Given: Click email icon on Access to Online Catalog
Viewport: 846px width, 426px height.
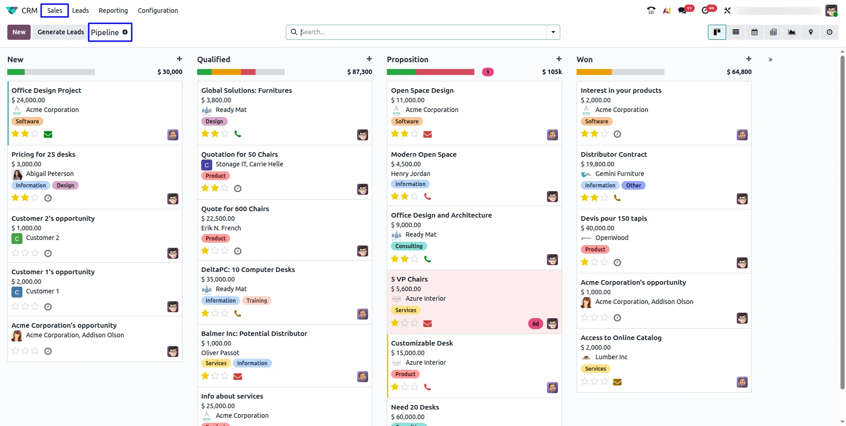Looking at the screenshot, I should click(x=617, y=382).
